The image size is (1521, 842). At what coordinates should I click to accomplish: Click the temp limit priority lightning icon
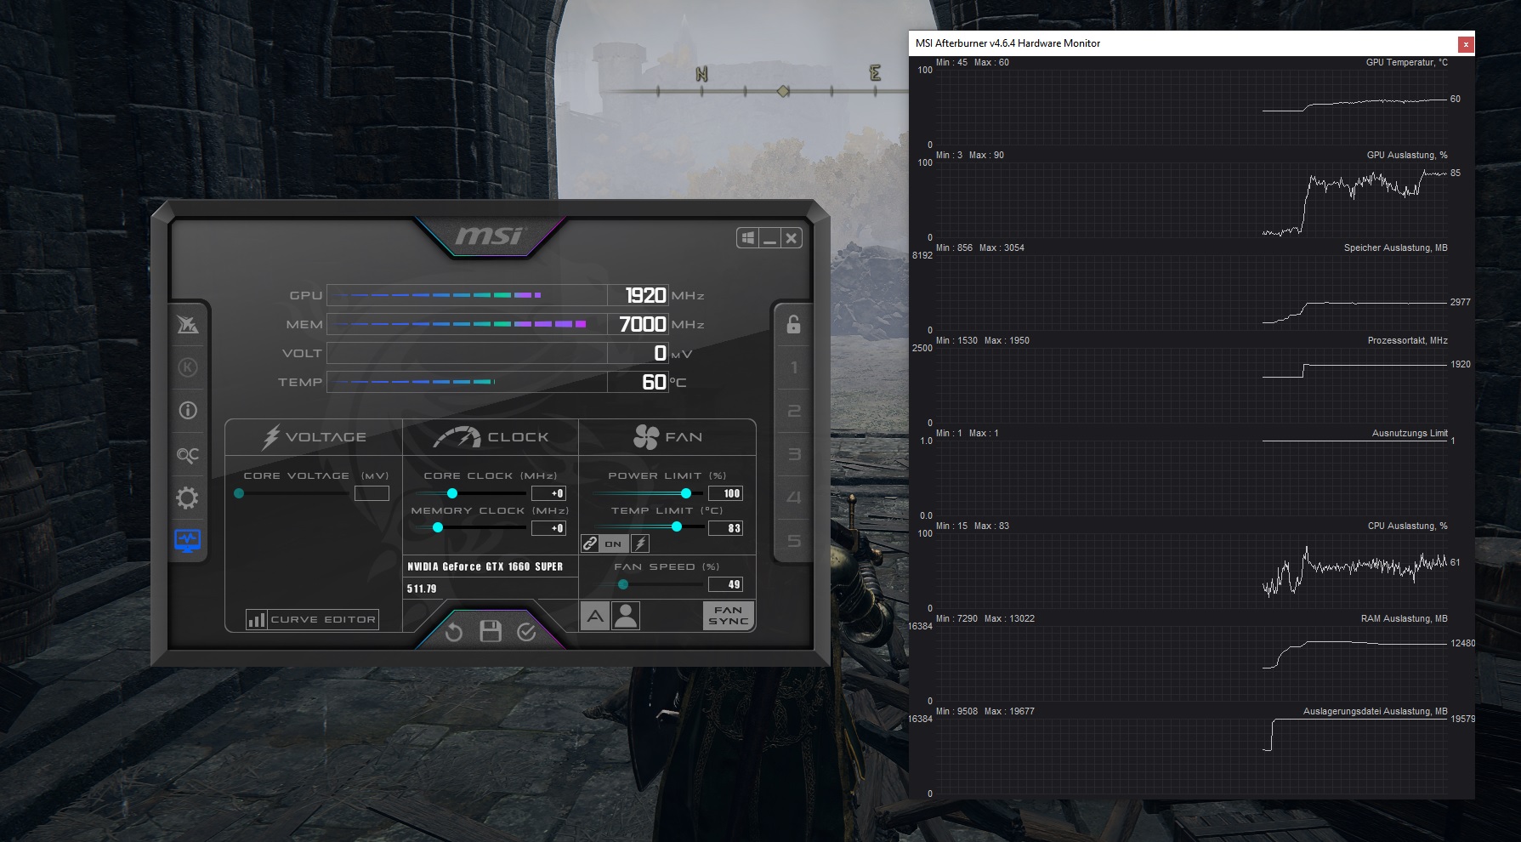[x=640, y=543]
